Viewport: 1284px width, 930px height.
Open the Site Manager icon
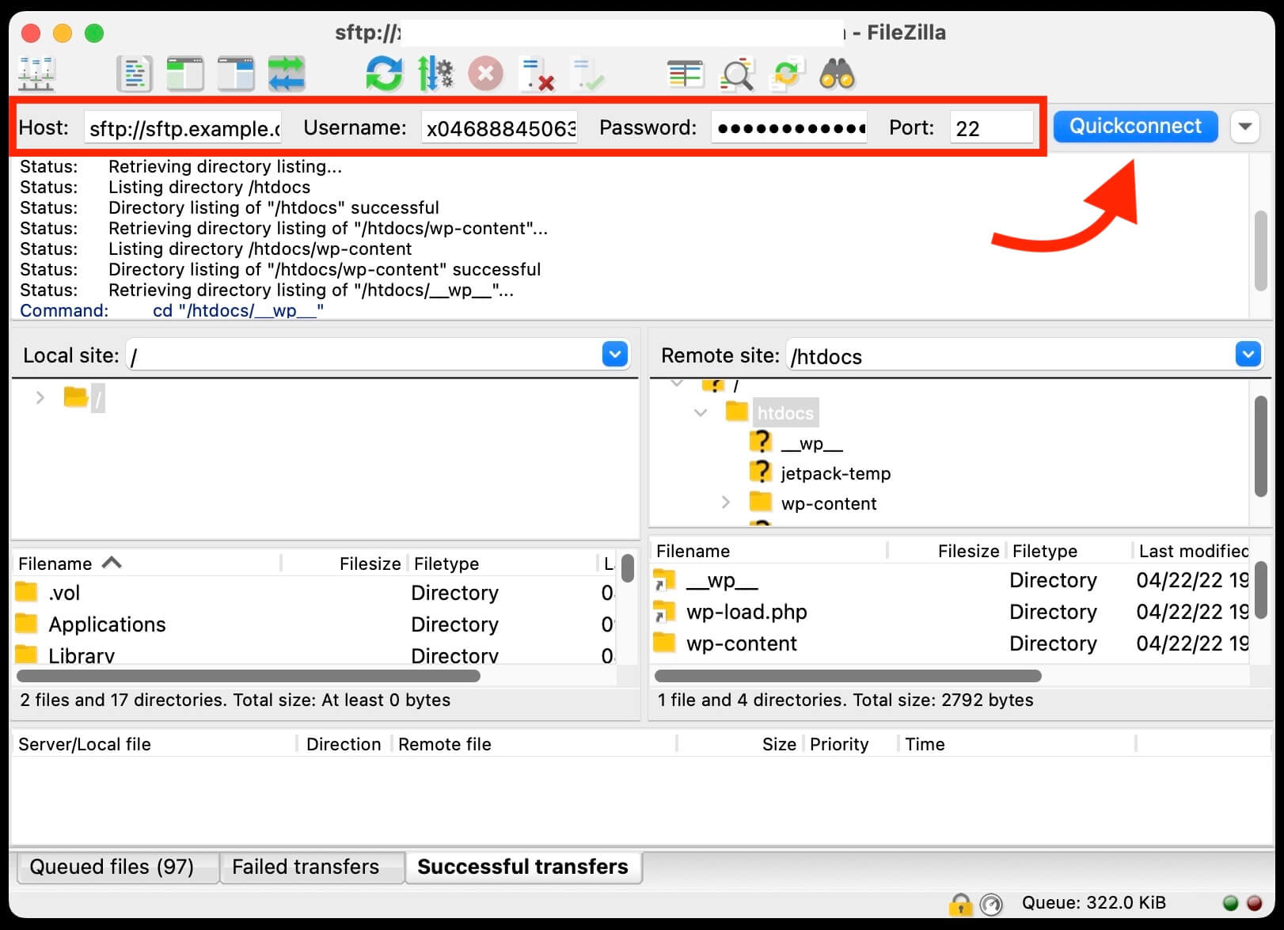tap(36, 74)
